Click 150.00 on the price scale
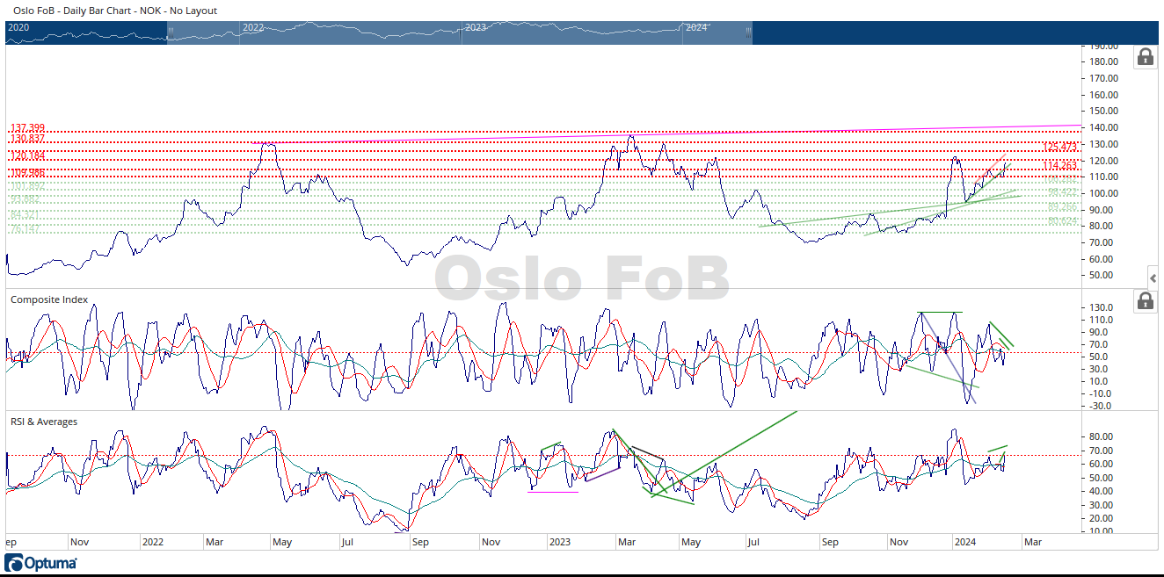 pyautogui.click(x=1103, y=111)
